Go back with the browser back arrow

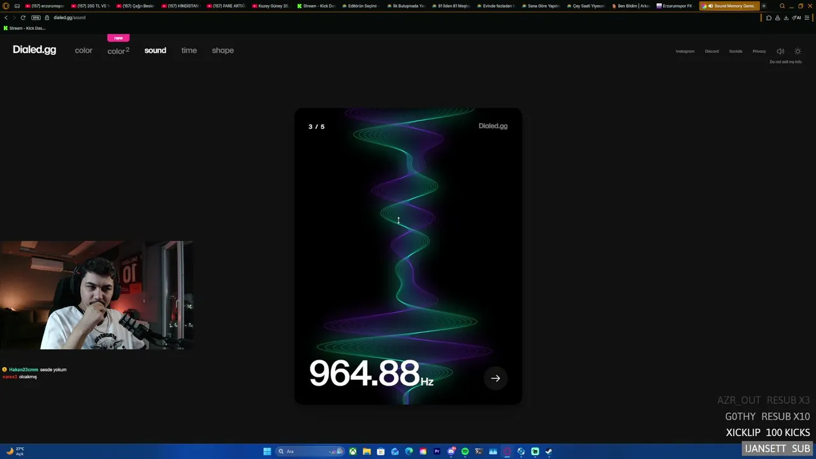click(6, 17)
